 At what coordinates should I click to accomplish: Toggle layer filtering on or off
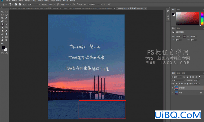point(200,77)
